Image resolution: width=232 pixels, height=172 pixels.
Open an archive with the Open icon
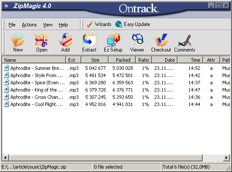[x=42, y=43]
